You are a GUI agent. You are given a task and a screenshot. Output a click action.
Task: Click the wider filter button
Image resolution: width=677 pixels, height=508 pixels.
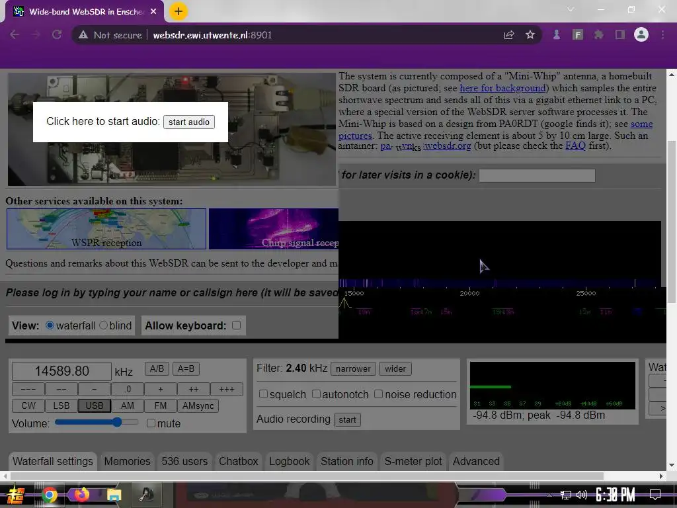(x=395, y=368)
